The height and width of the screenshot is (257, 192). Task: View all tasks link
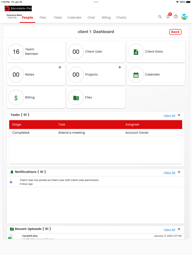[169, 116]
